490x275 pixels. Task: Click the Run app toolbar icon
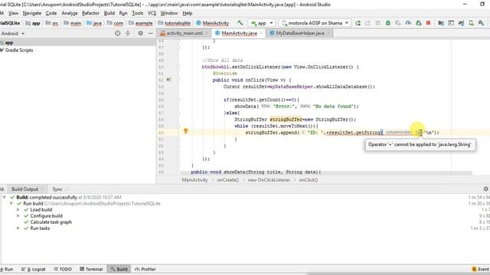pos(358,23)
